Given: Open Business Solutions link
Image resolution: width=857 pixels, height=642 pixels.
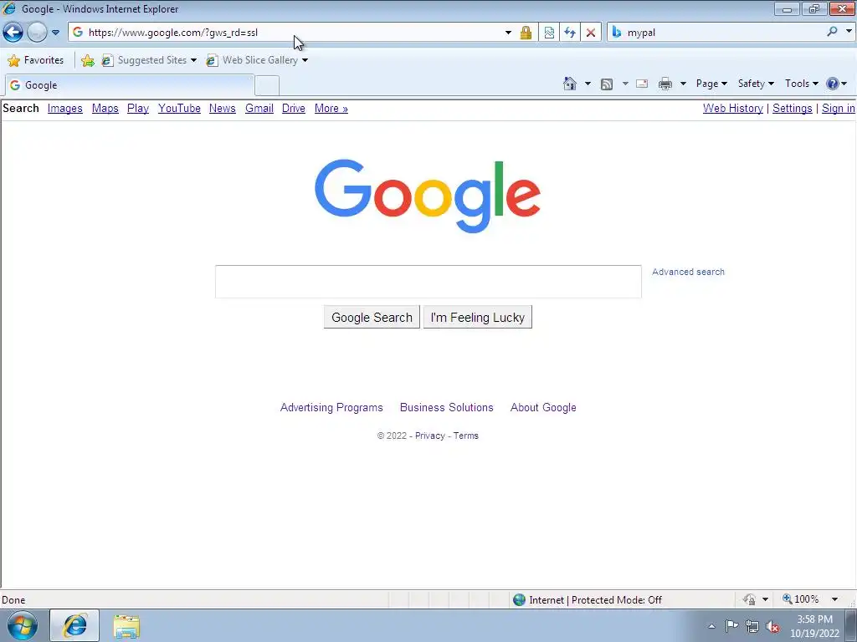Looking at the screenshot, I should tap(447, 407).
